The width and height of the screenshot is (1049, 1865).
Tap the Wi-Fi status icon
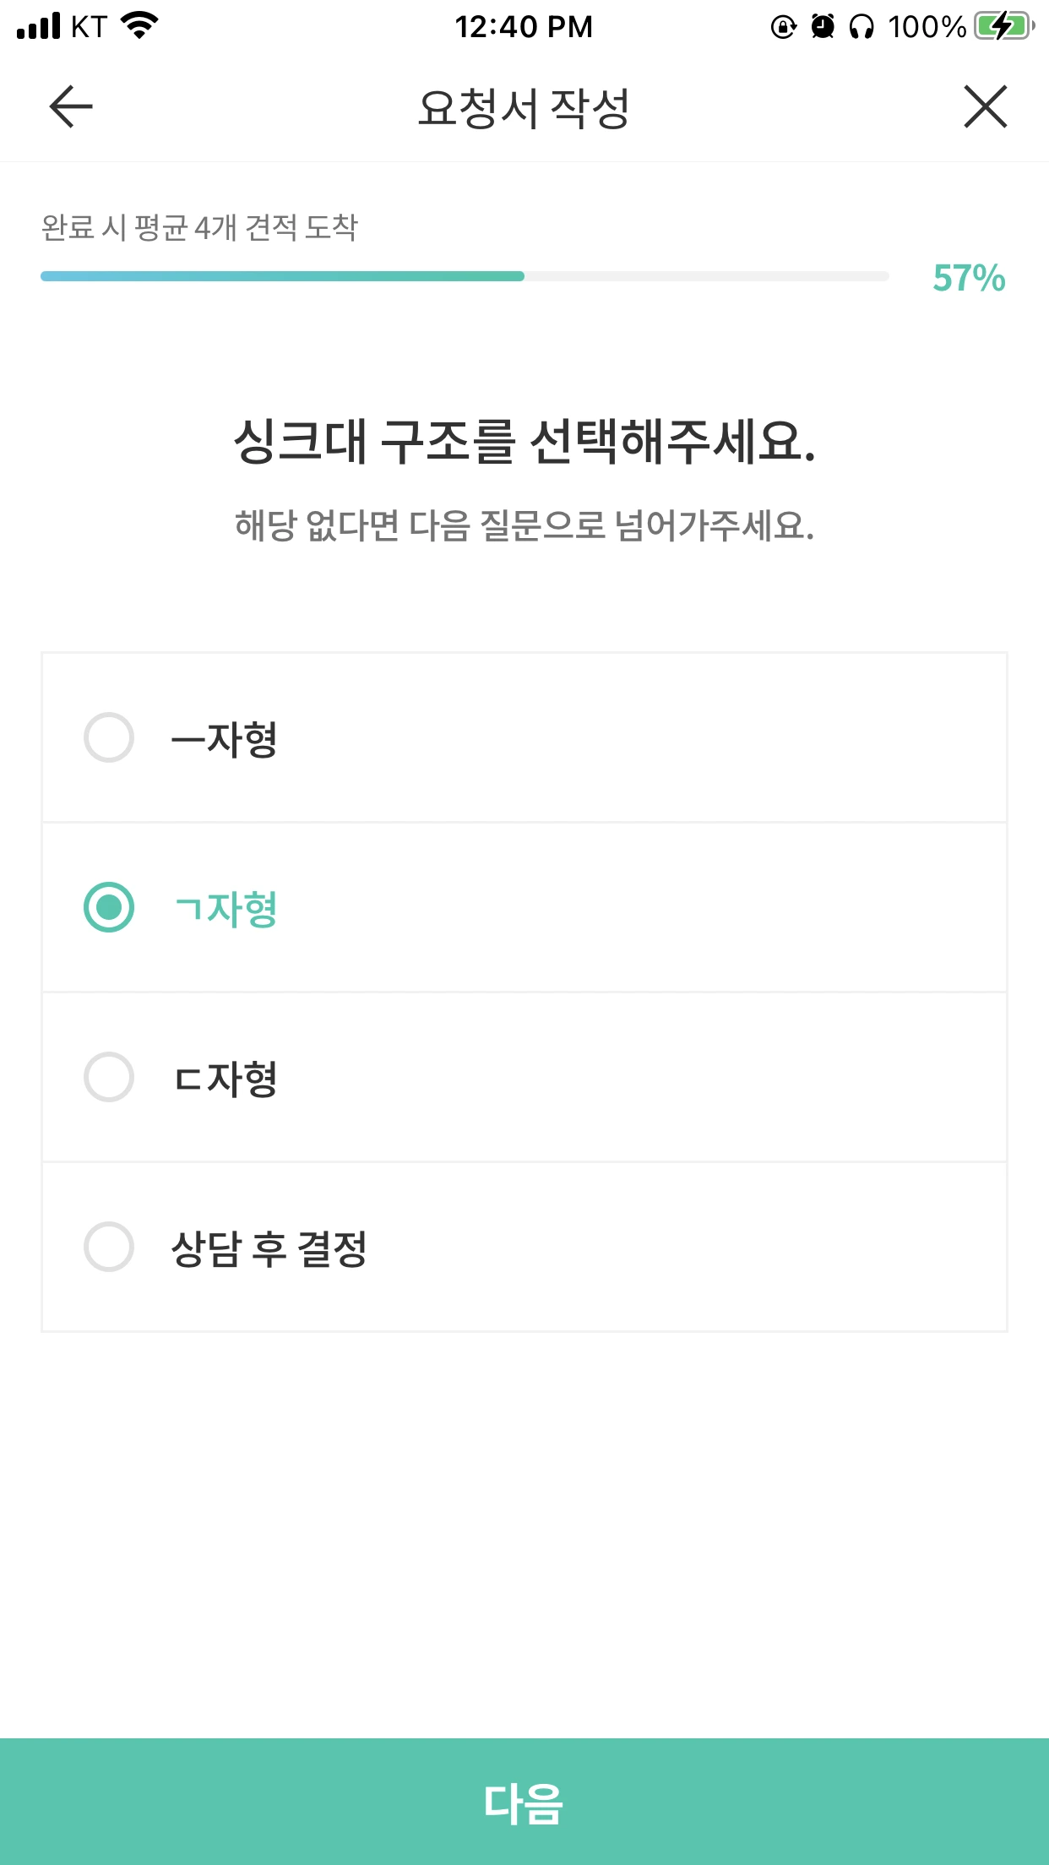tap(140, 25)
